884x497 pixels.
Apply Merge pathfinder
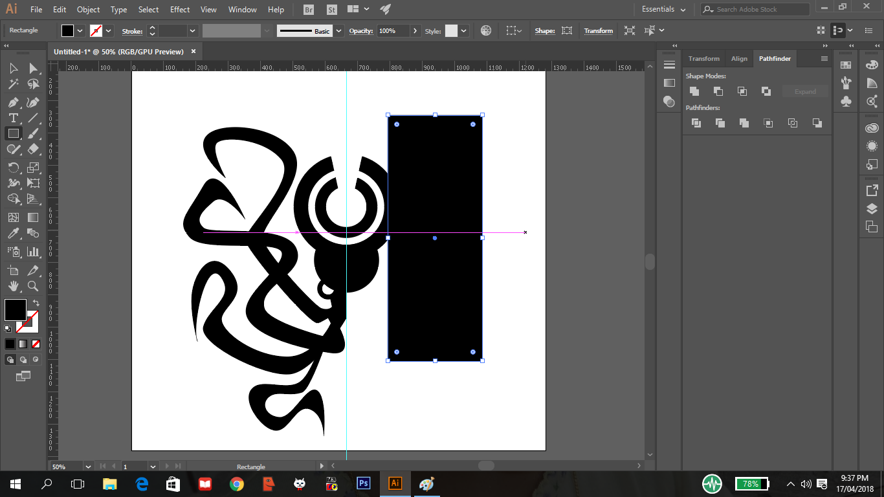[744, 123]
